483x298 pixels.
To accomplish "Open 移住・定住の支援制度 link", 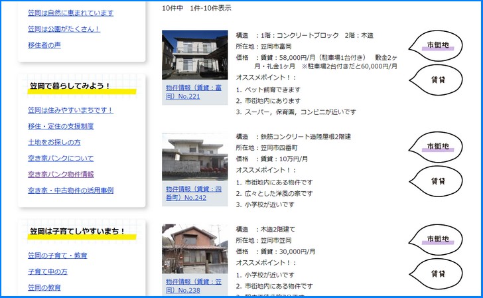I will 60,126.
